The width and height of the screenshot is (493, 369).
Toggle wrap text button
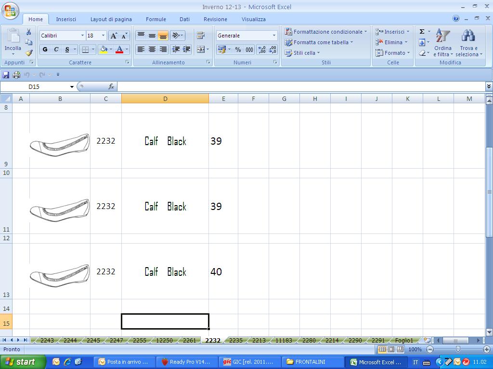pos(201,36)
